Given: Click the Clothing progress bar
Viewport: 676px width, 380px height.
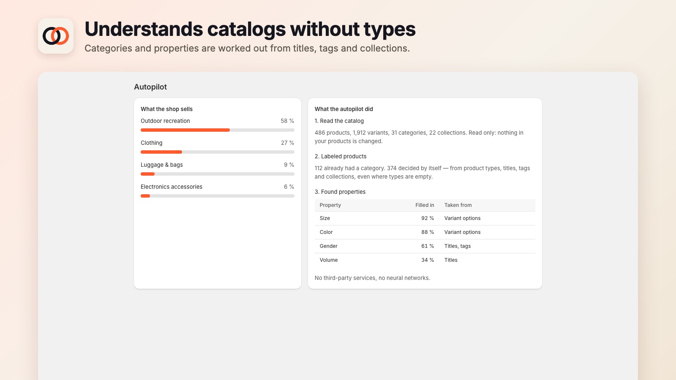Looking at the screenshot, I should (218, 152).
